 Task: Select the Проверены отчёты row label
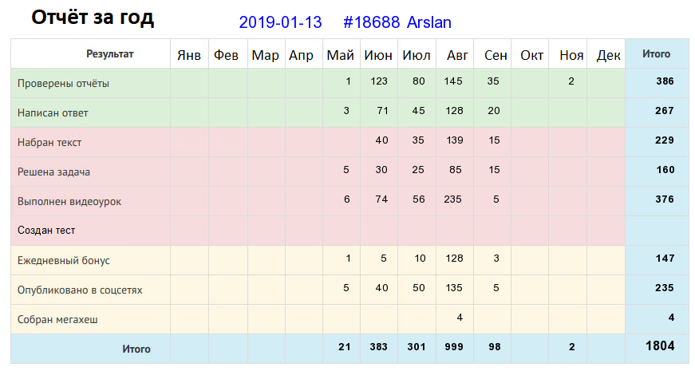pyautogui.click(x=63, y=83)
